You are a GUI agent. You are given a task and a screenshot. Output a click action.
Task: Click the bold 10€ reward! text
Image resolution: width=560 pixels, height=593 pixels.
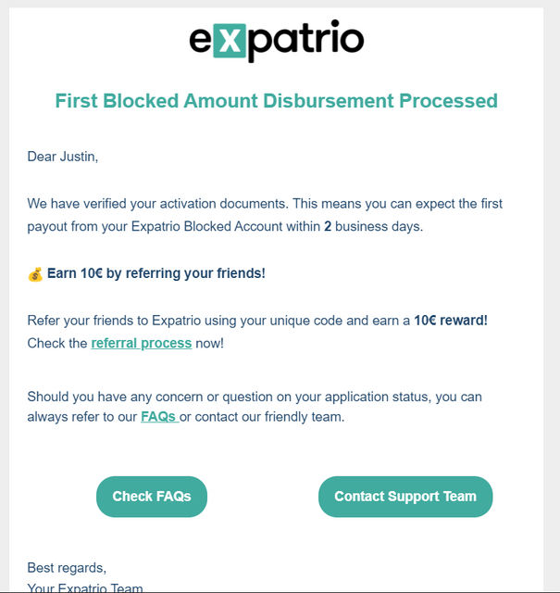coord(451,321)
